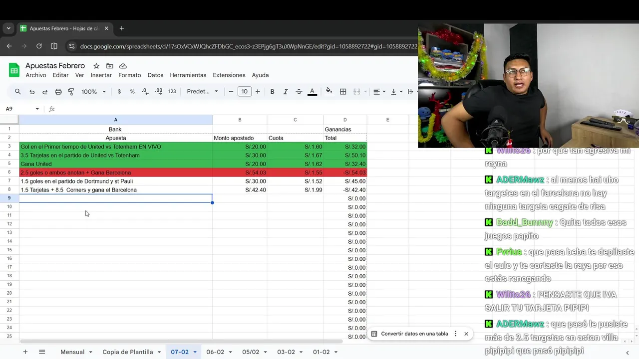The height and width of the screenshot is (359, 639).
Task: Switch to Copia de Plantilla sheet tab
Action: point(128,352)
